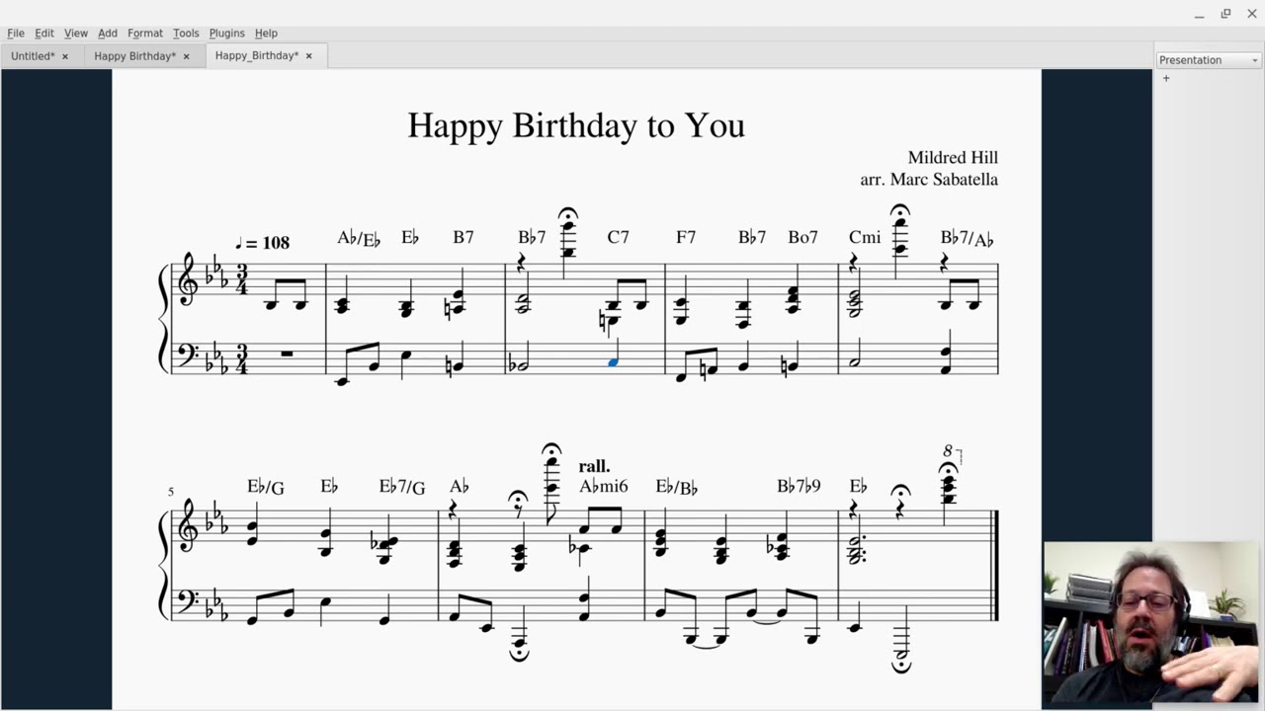Image resolution: width=1265 pixels, height=711 pixels.
Task: Open the File menu
Action: pos(16,33)
